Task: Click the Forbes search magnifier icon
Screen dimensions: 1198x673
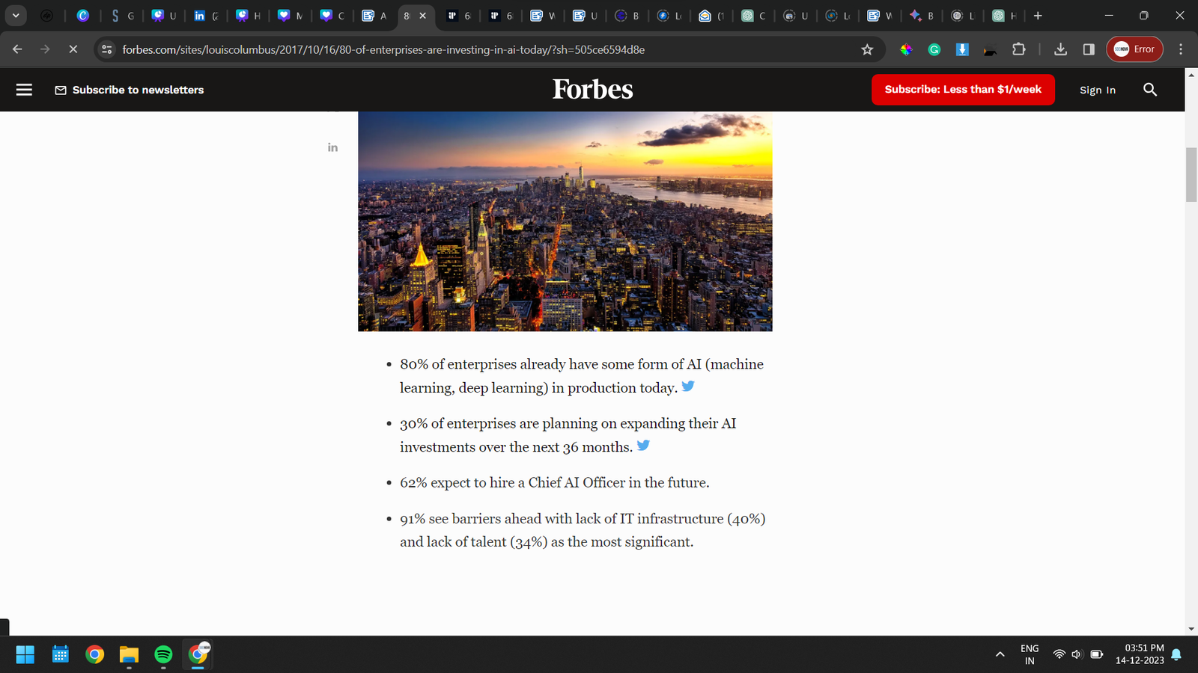Action: point(1150,90)
